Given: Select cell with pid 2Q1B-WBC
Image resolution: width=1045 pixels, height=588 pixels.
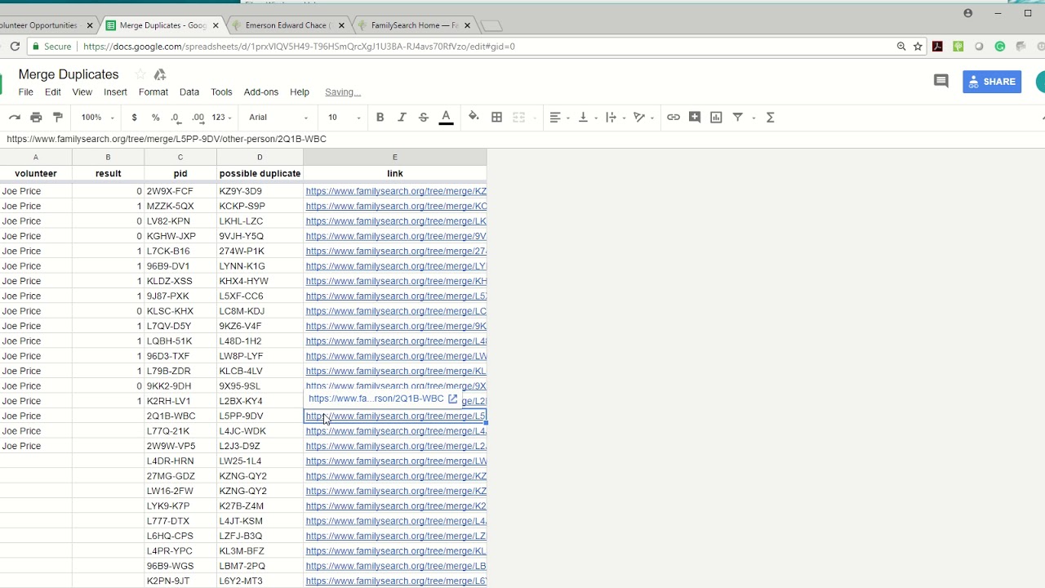Looking at the screenshot, I should (180, 416).
